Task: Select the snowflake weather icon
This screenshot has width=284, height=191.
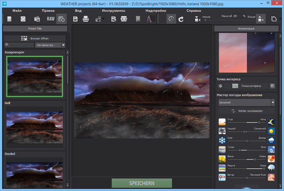Action: [x=221, y=140]
